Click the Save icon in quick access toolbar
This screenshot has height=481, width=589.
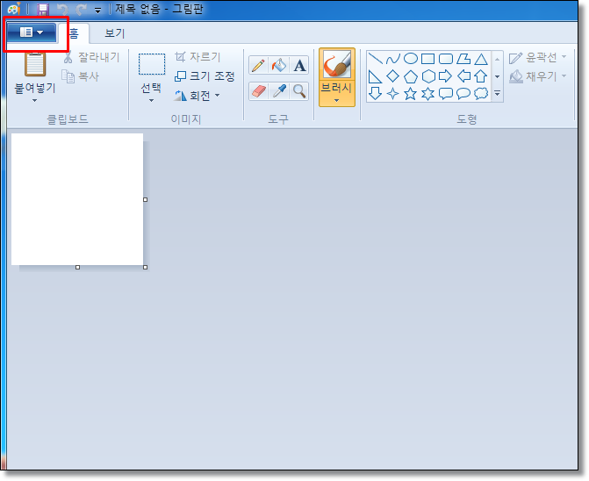(x=43, y=10)
